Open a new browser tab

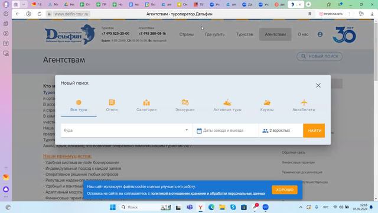(x=308, y=4)
